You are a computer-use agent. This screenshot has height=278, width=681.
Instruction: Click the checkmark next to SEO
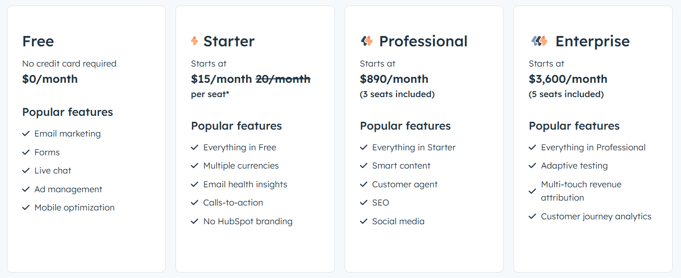(x=364, y=203)
